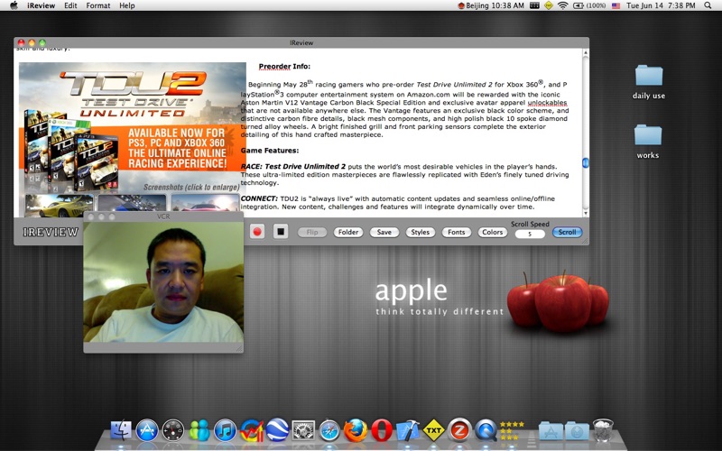Image resolution: width=722 pixels, height=451 pixels.
Task: Open the Help menu
Action: click(127, 5)
